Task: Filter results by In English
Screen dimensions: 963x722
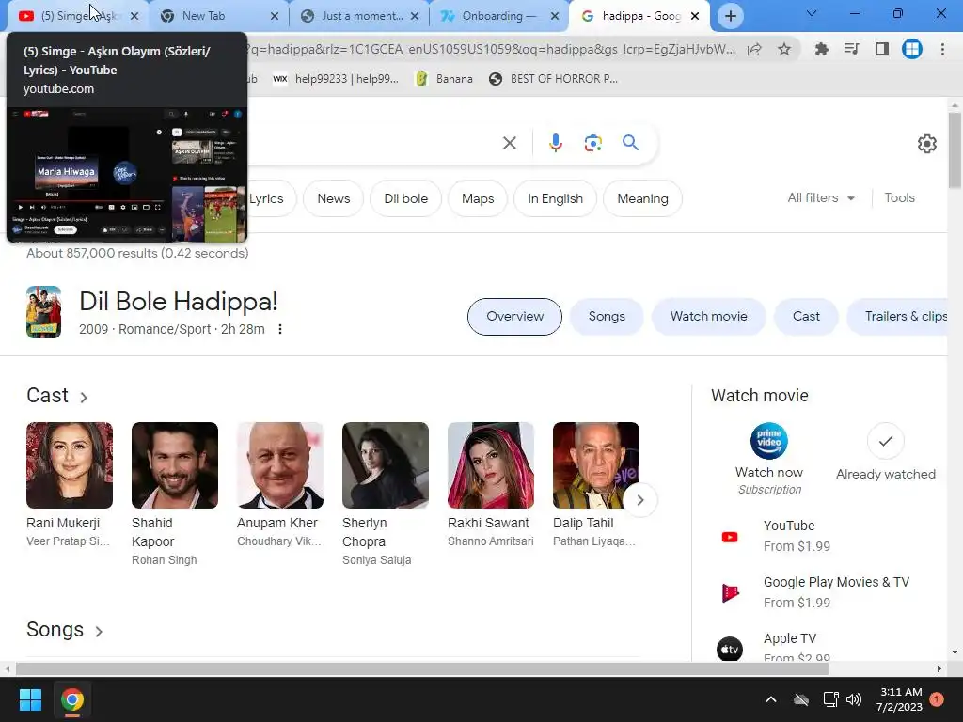Action: click(555, 198)
